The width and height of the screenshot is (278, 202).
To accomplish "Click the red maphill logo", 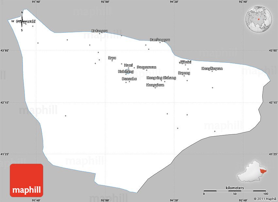I will 26,180.
